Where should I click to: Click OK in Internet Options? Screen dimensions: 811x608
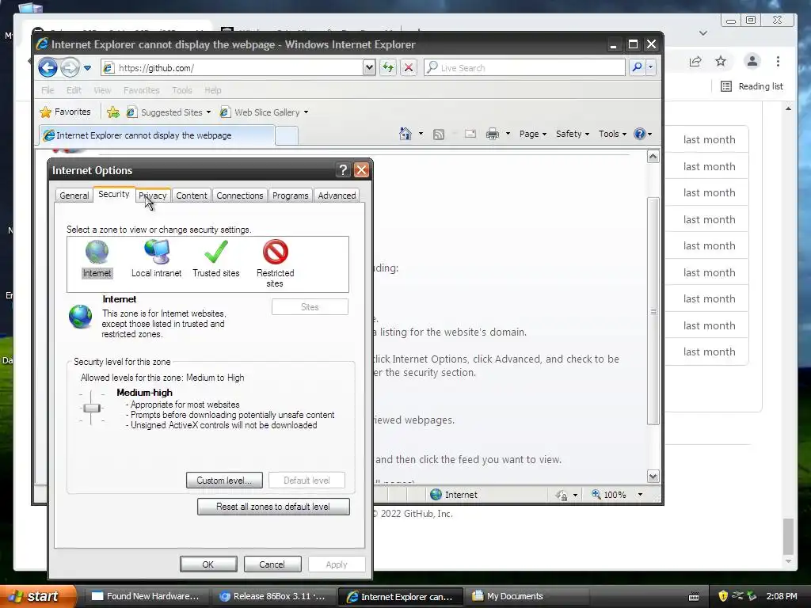coord(208,564)
